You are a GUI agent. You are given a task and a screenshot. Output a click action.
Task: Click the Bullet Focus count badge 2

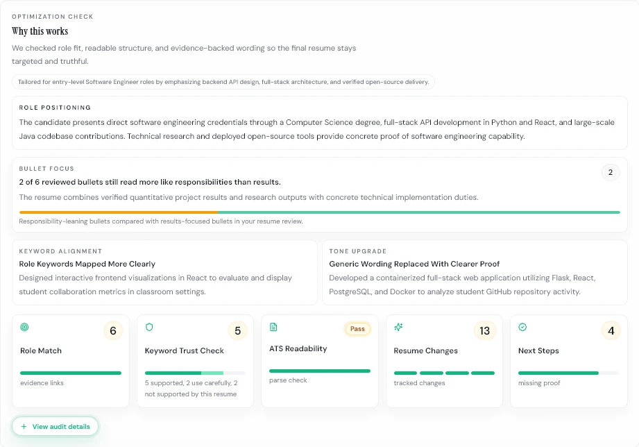tap(611, 173)
